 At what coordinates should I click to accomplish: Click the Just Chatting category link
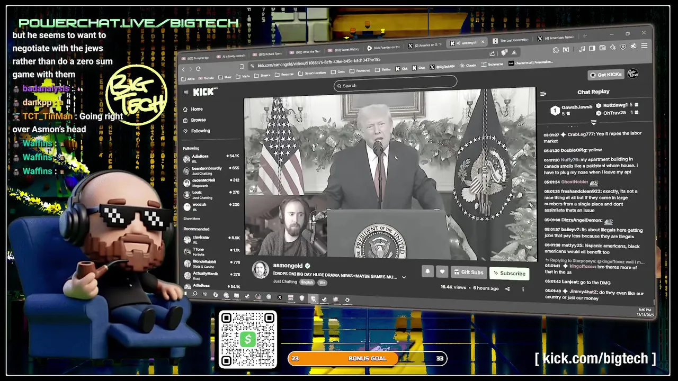tap(285, 282)
